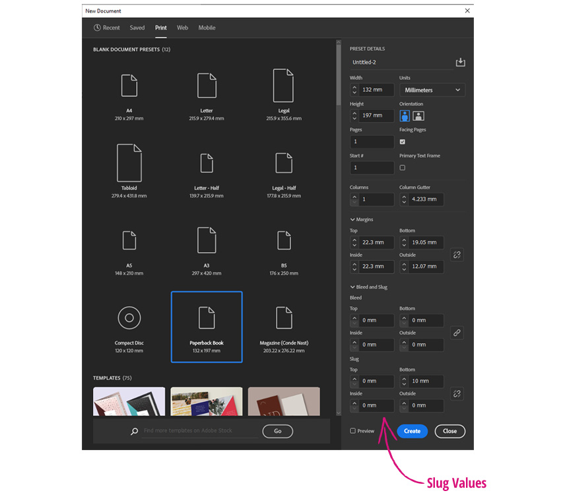This screenshot has height=495, width=561.
Task: Click the scrollbar down arrow
Action: pos(339,412)
